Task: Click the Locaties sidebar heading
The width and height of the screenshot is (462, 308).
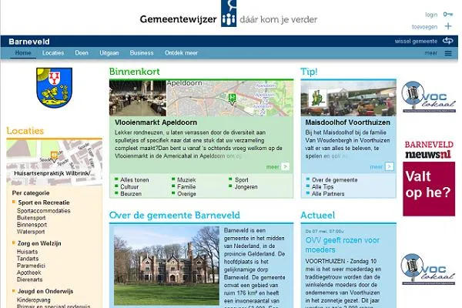Action: pyautogui.click(x=25, y=131)
